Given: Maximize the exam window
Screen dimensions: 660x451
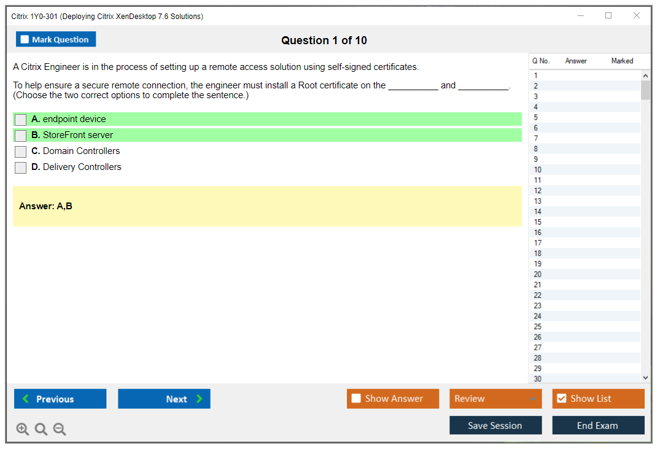Looking at the screenshot, I should (x=608, y=16).
